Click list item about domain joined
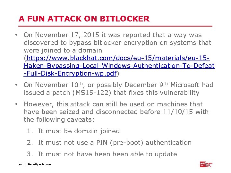The width and height of the screenshot is (231, 173). tap(79, 131)
